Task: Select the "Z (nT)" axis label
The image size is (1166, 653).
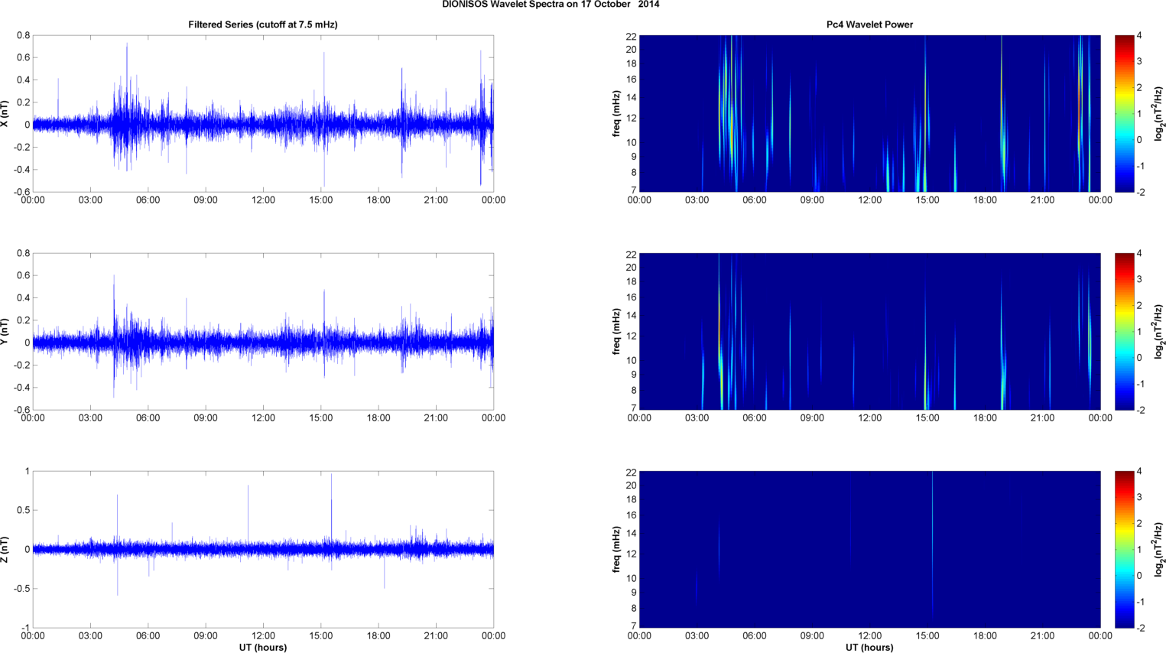Action: tap(5, 550)
